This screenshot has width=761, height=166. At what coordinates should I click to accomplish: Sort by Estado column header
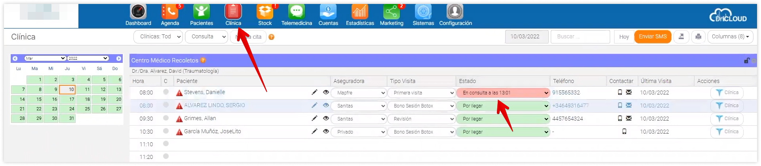tap(467, 81)
